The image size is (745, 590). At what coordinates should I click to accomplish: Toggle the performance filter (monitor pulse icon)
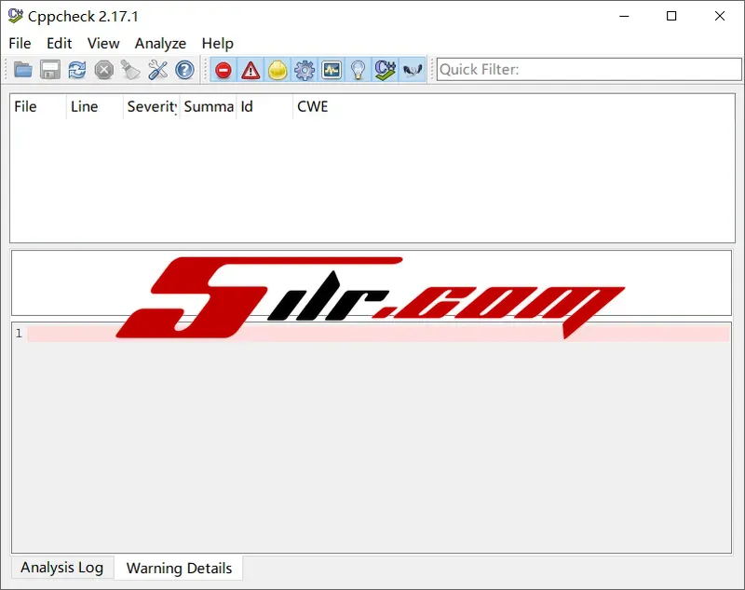332,70
